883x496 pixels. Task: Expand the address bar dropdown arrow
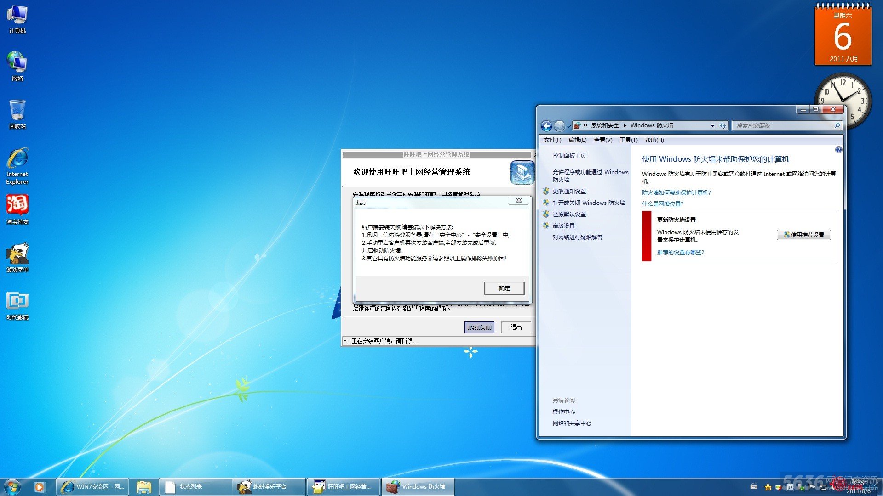pos(712,125)
